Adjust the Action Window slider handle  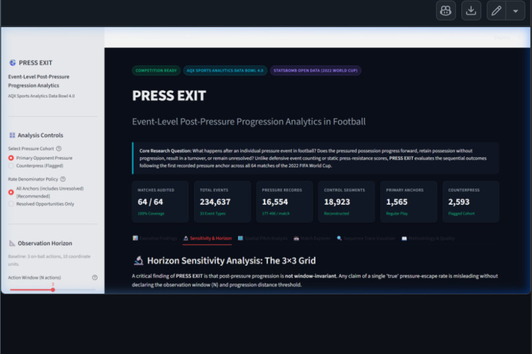click(53, 289)
